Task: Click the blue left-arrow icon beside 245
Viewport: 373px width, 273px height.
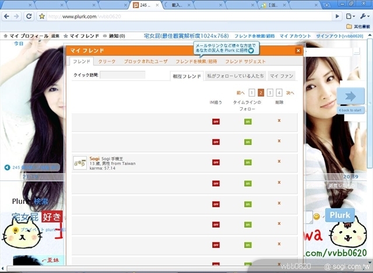Action: point(7,168)
